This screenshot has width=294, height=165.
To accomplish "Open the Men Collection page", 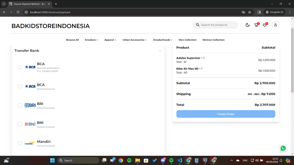I will point(188,40).
